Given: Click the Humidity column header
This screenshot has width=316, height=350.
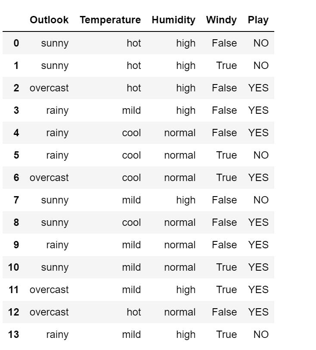Looking at the screenshot, I should click(173, 20).
